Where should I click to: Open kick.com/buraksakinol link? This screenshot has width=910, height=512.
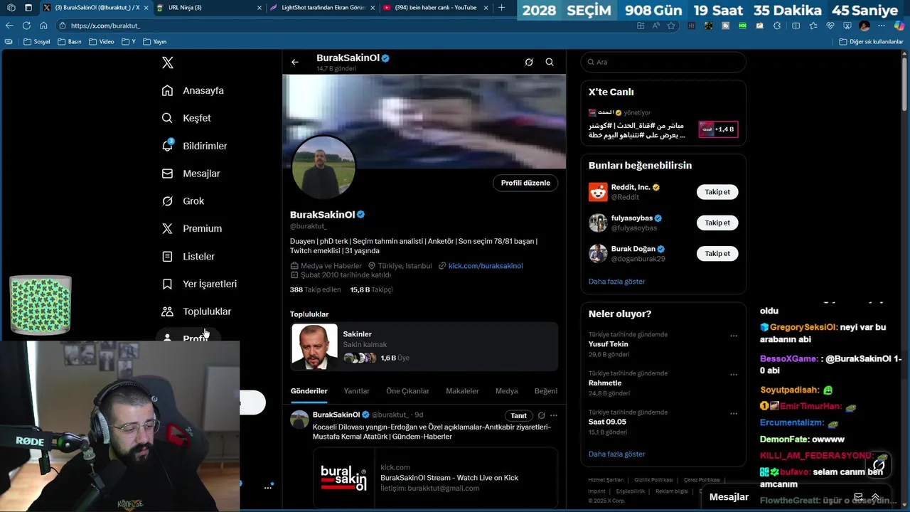click(x=486, y=266)
